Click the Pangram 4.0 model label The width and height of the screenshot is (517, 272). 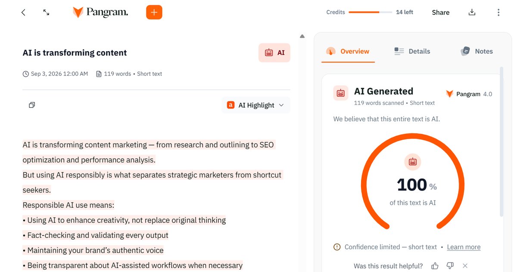[x=469, y=94]
